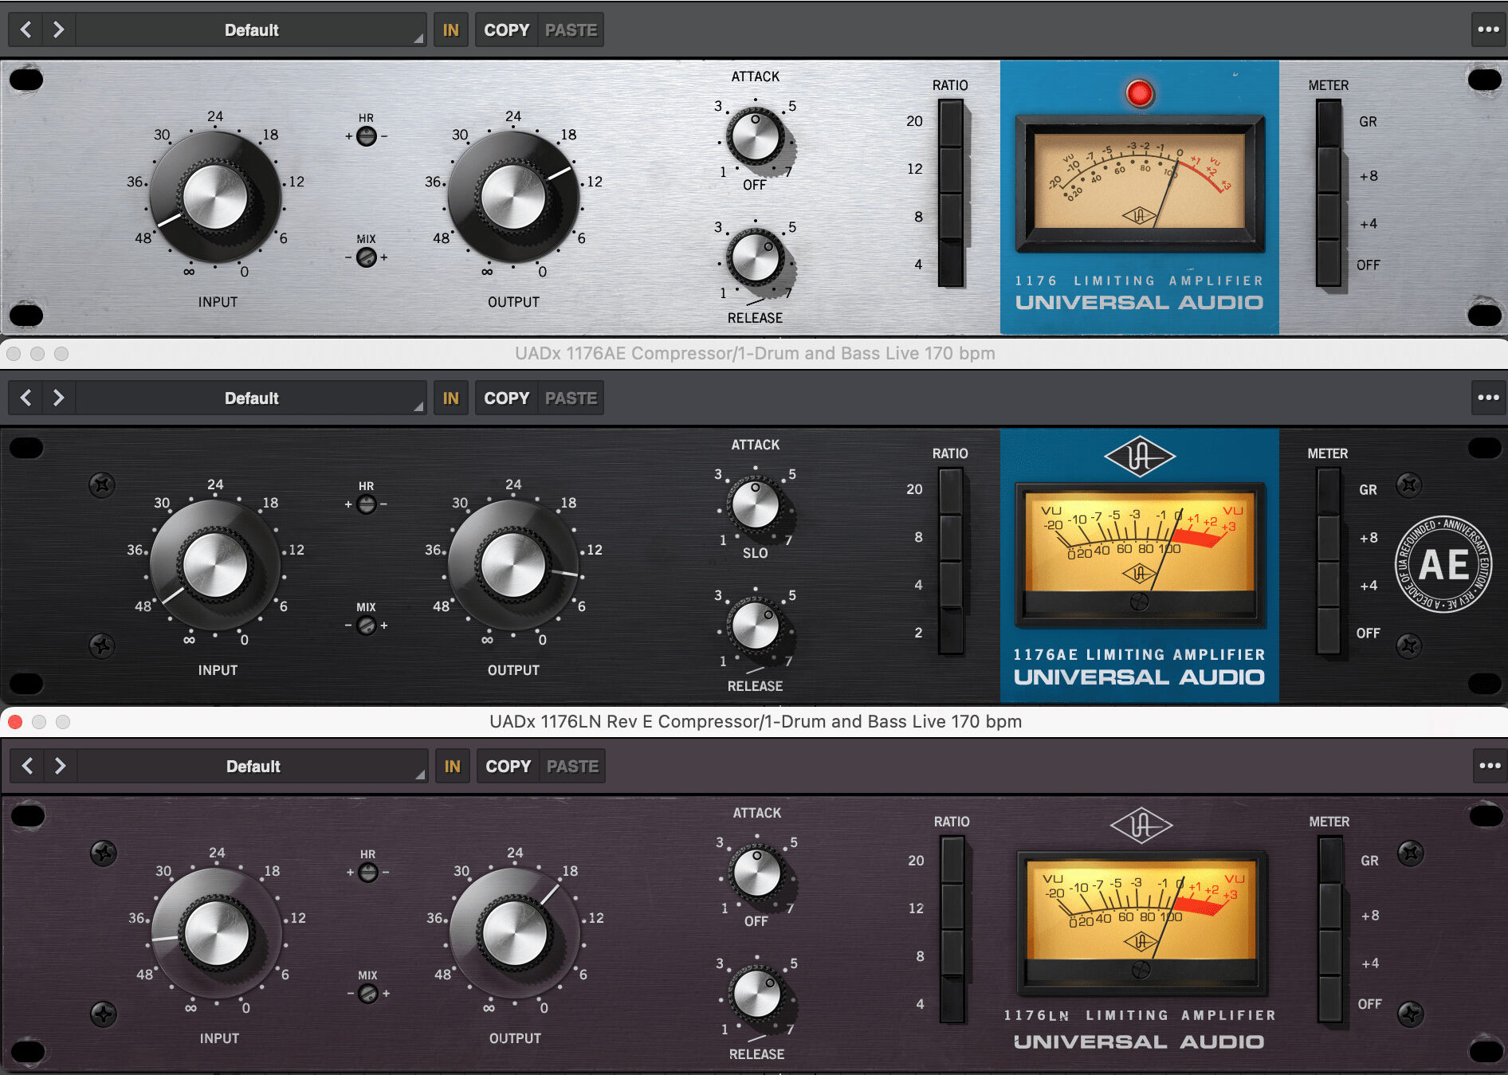
Task: Click the UA diamond logo on 1176LN
Action: coord(1141,826)
